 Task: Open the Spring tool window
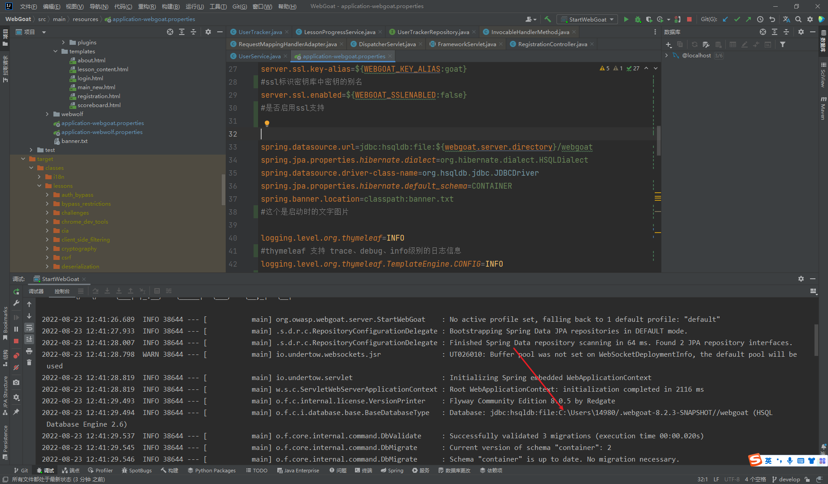point(392,471)
